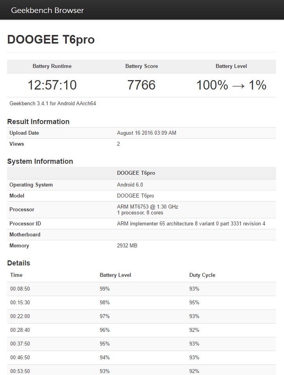Select the 94% battery level cell
The image size is (284, 375).
pos(105,358)
